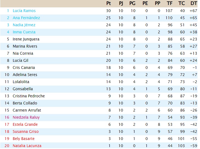
Task: Click Lolalolita team name
Action: [21, 82]
